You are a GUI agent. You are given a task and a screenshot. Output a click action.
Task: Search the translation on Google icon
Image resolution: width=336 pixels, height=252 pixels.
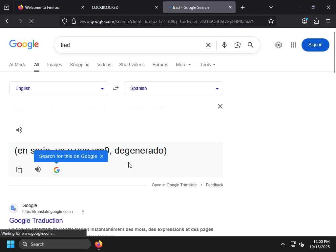coord(57,170)
